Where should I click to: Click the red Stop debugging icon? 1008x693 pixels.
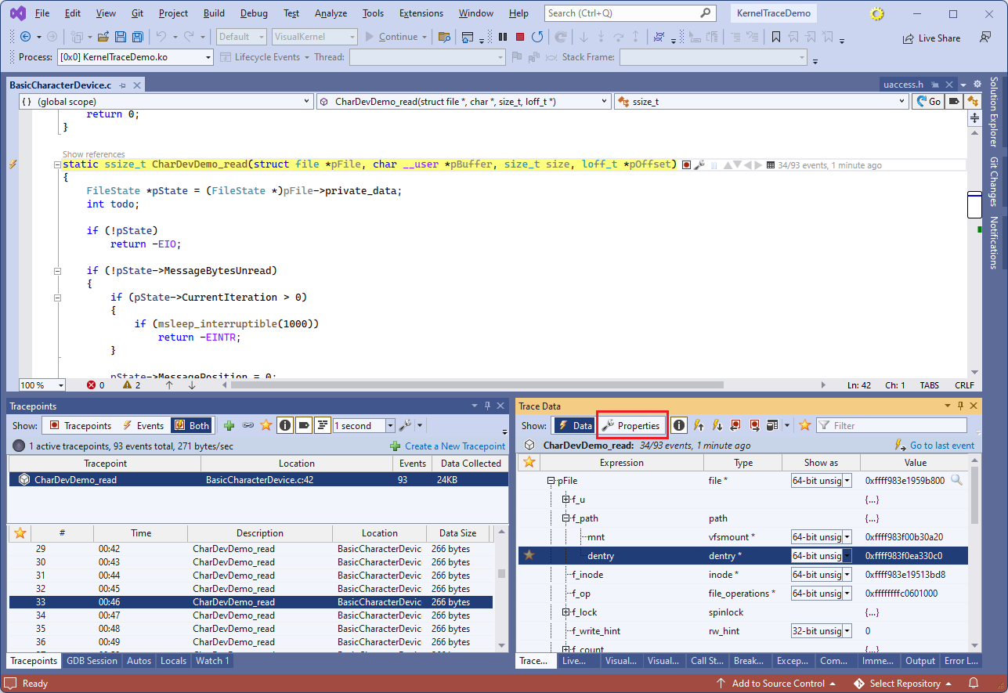click(x=519, y=37)
